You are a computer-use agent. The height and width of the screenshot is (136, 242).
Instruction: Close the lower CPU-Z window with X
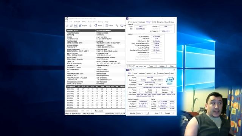(174, 70)
